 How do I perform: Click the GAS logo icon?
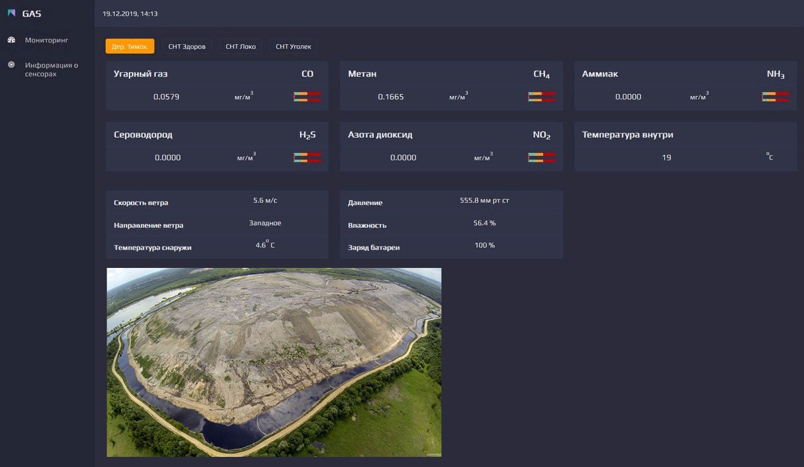tap(11, 13)
